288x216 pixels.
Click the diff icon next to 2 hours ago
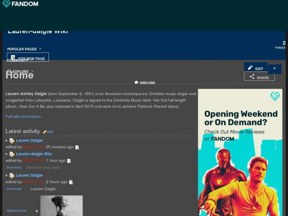coord(71,182)
